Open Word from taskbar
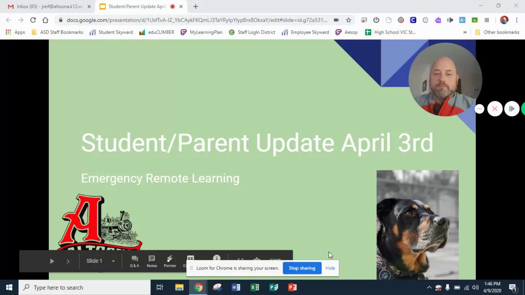This screenshot has height=295, width=525. point(236,287)
